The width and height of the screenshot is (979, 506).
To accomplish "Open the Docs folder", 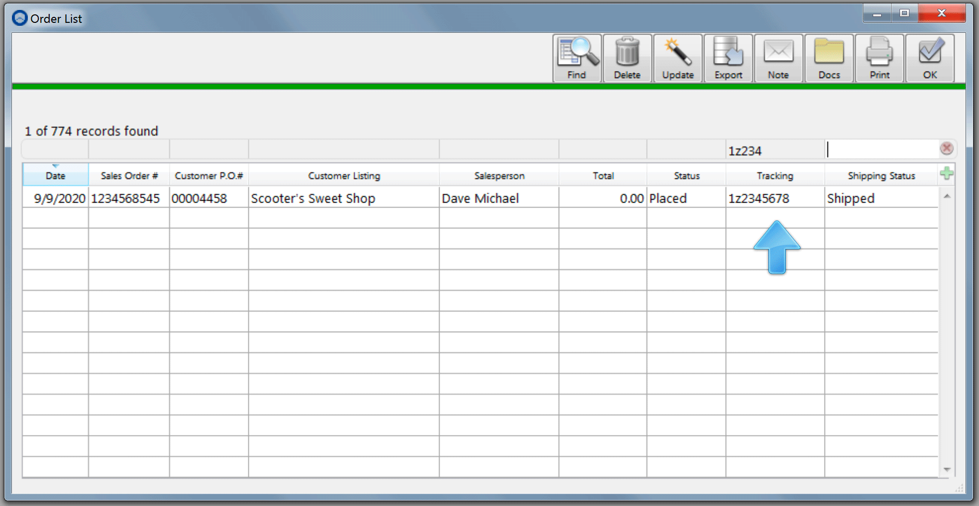I will (x=829, y=58).
